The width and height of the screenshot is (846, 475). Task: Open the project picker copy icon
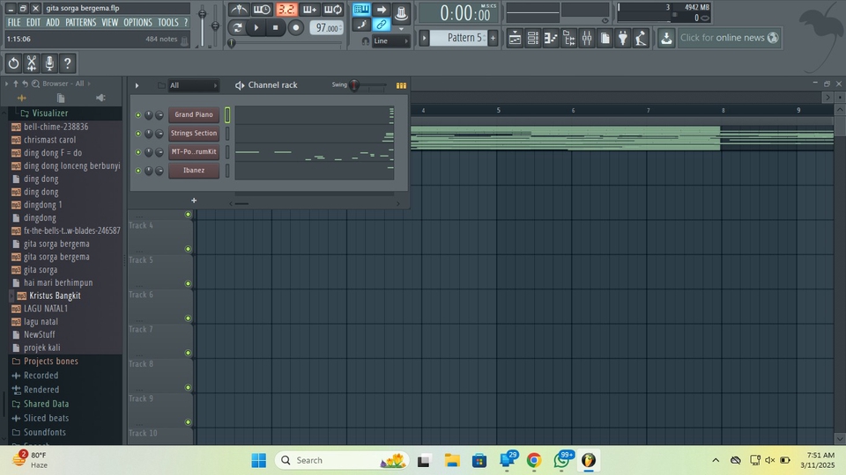tap(605, 38)
